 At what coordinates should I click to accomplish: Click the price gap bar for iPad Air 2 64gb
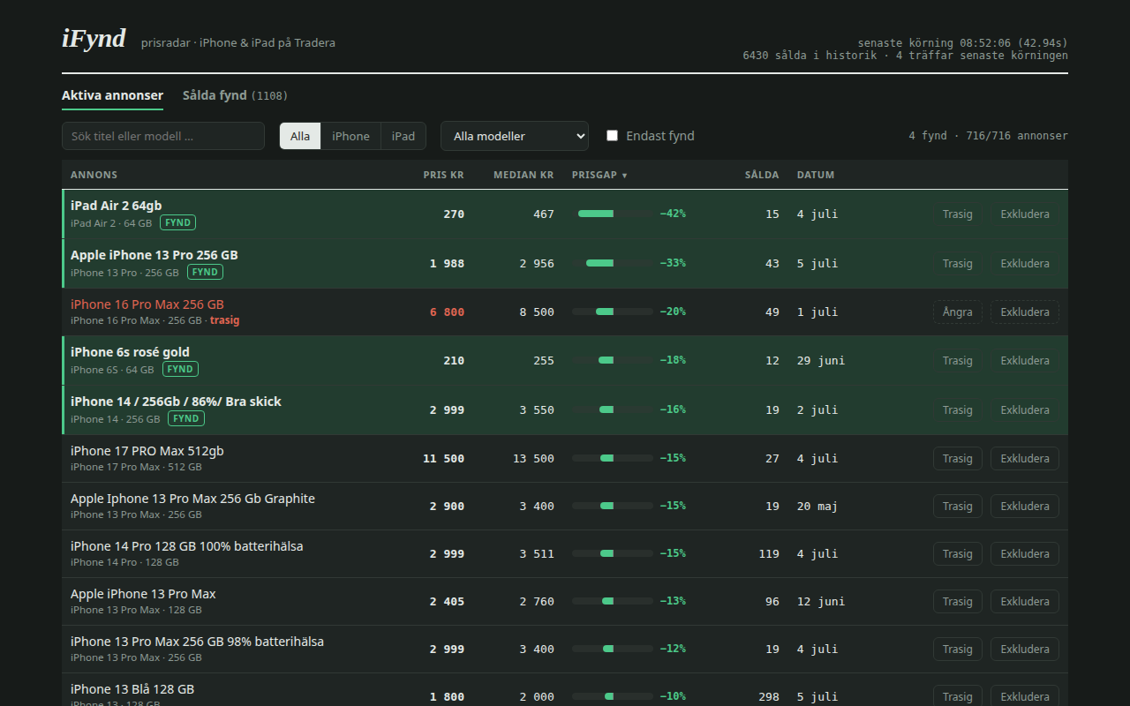pyautogui.click(x=613, y=214)
